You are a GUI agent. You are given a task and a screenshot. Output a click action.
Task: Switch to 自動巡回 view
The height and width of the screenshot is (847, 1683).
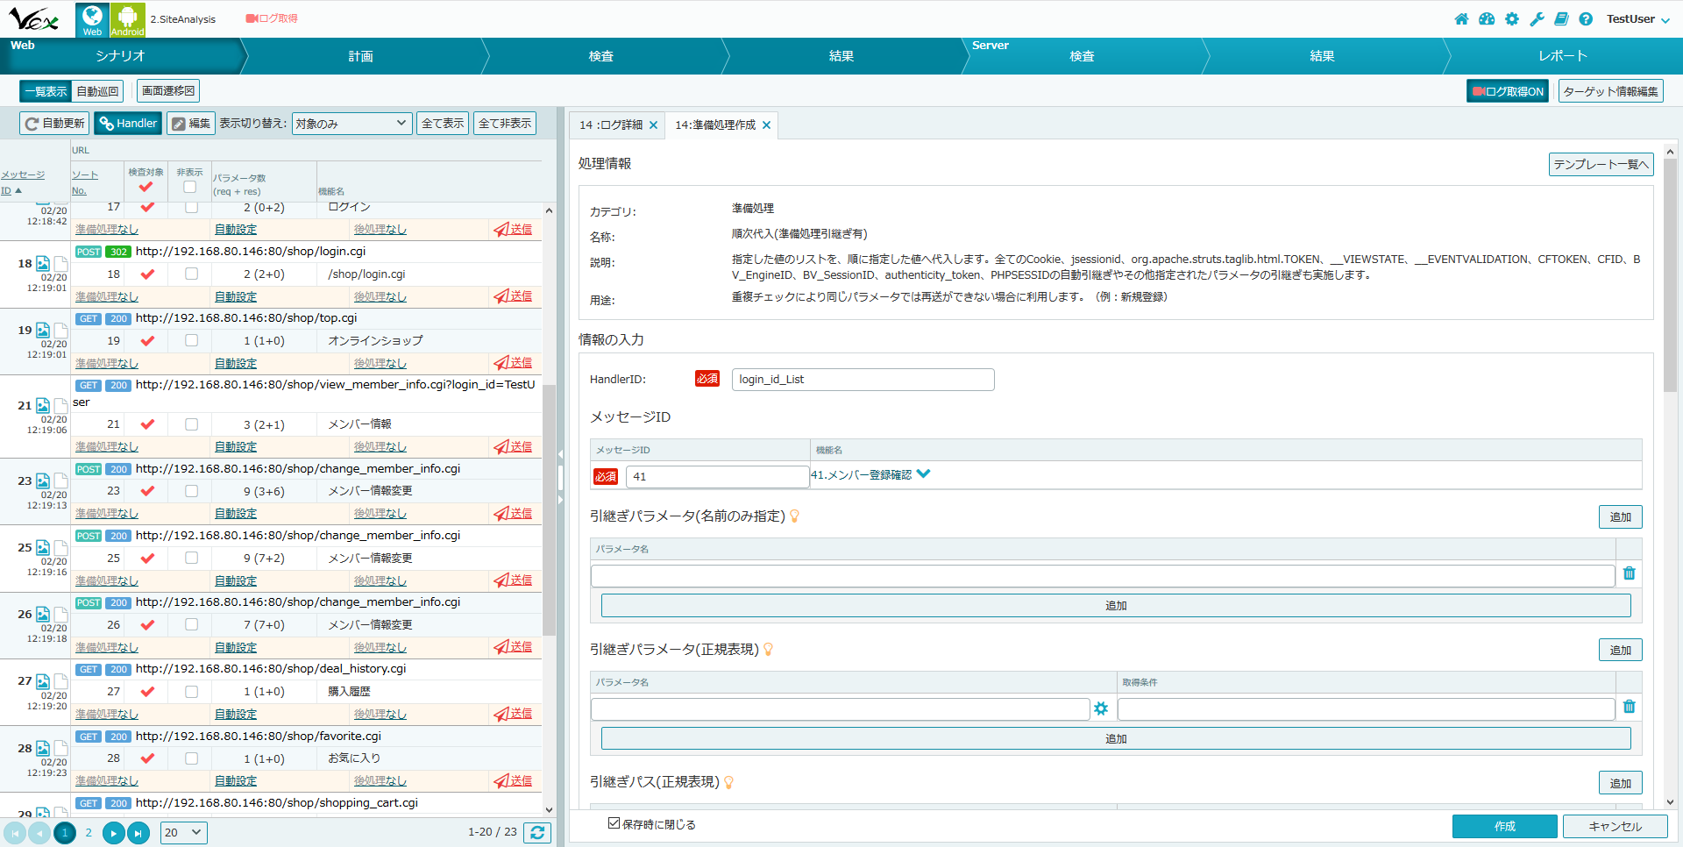click(97, 91)
